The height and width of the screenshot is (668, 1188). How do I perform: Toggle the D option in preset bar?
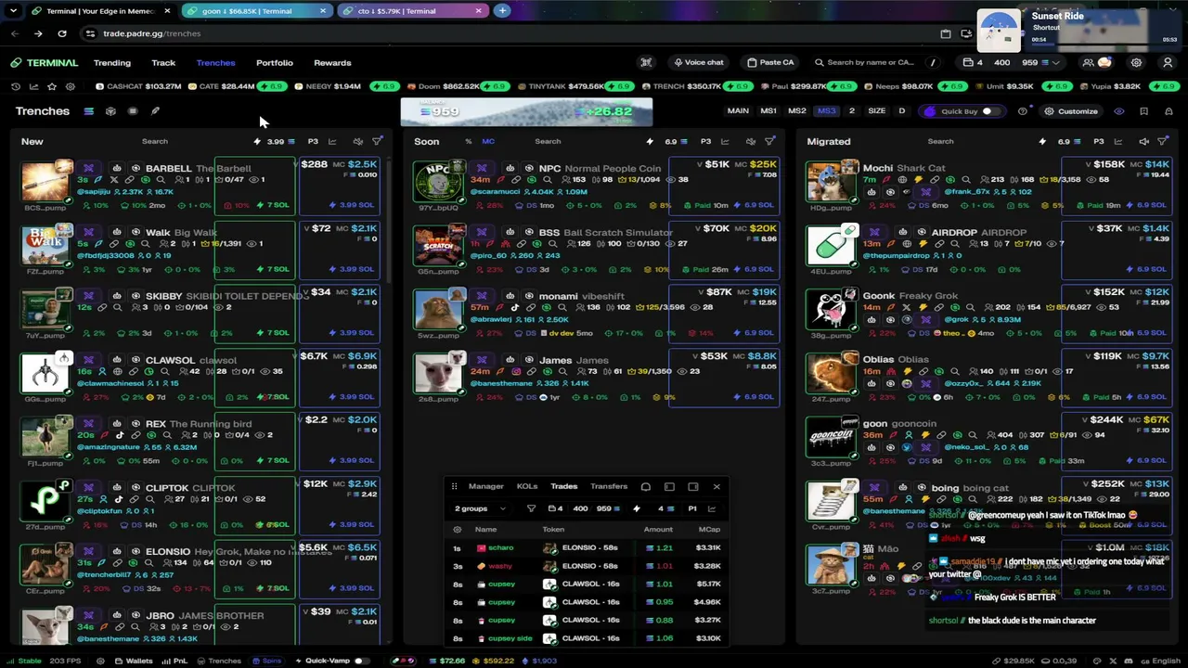coord(901,111)
